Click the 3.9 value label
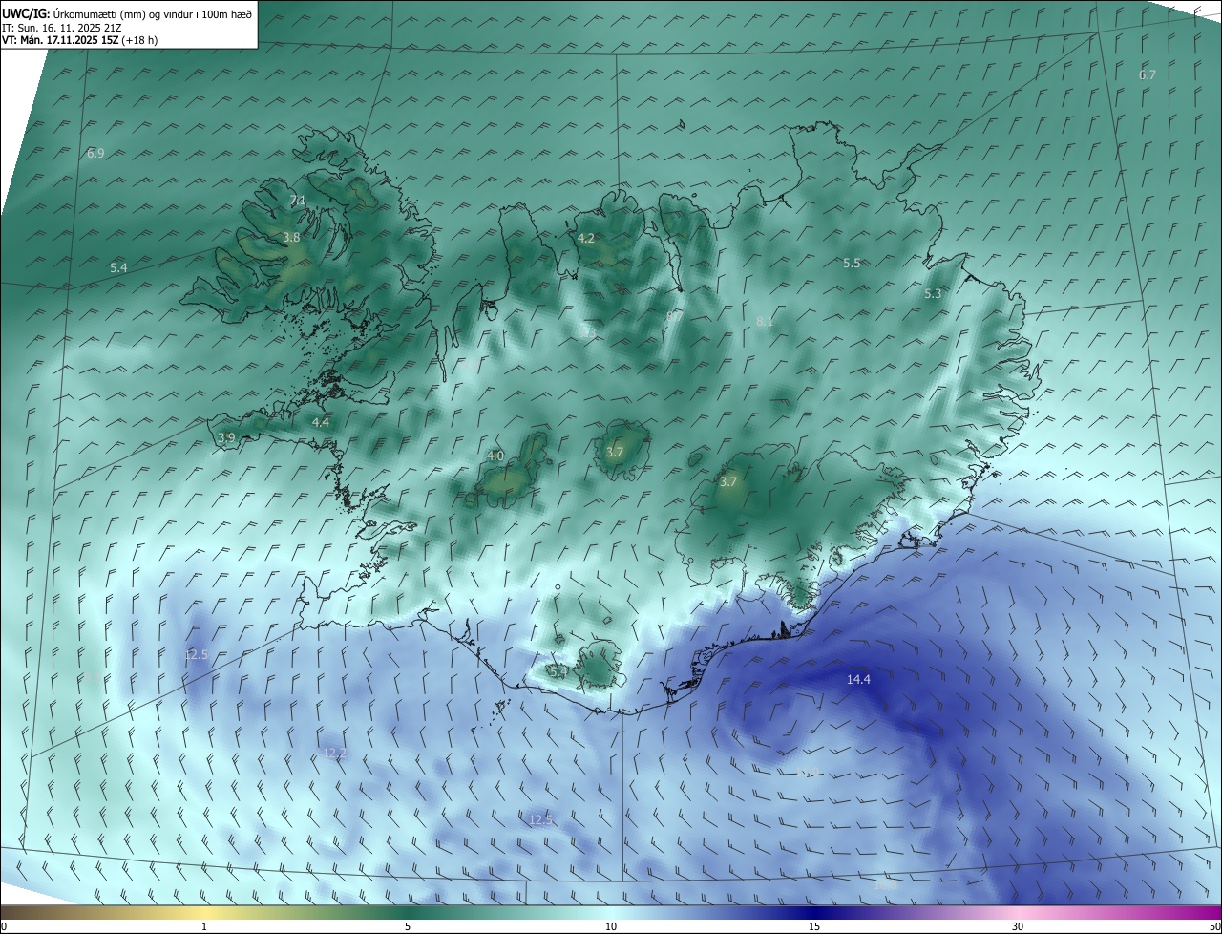Screen dimensions: 1222x934 (x=226, y=437)
